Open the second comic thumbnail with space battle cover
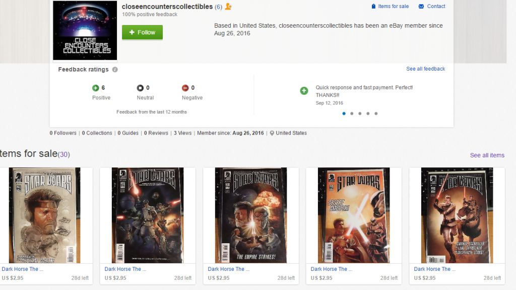 point(148,215)
